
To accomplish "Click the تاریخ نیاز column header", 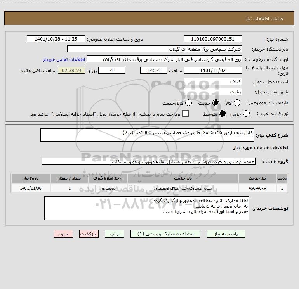I will pyautogui.click(x=31, y=178).
